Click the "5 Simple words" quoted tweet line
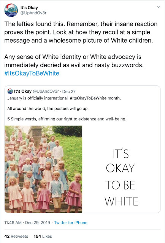The height and width of the screenshot is (243, 165). (67, 119)
